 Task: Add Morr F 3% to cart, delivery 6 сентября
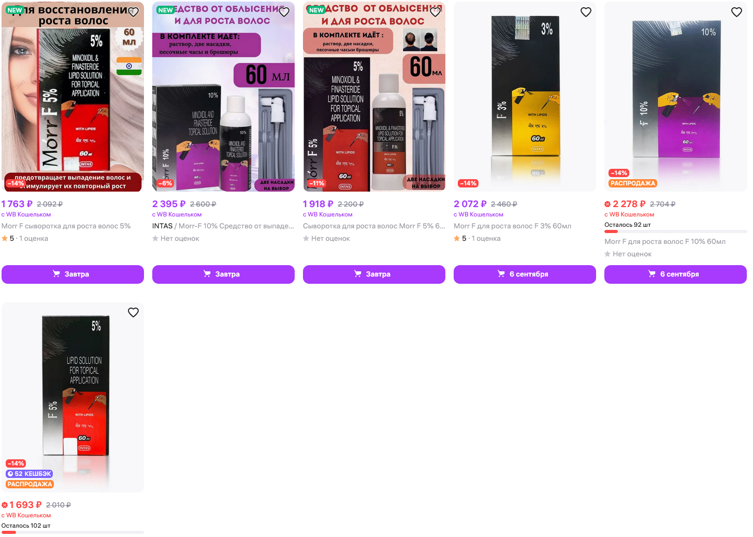point(525,274)
